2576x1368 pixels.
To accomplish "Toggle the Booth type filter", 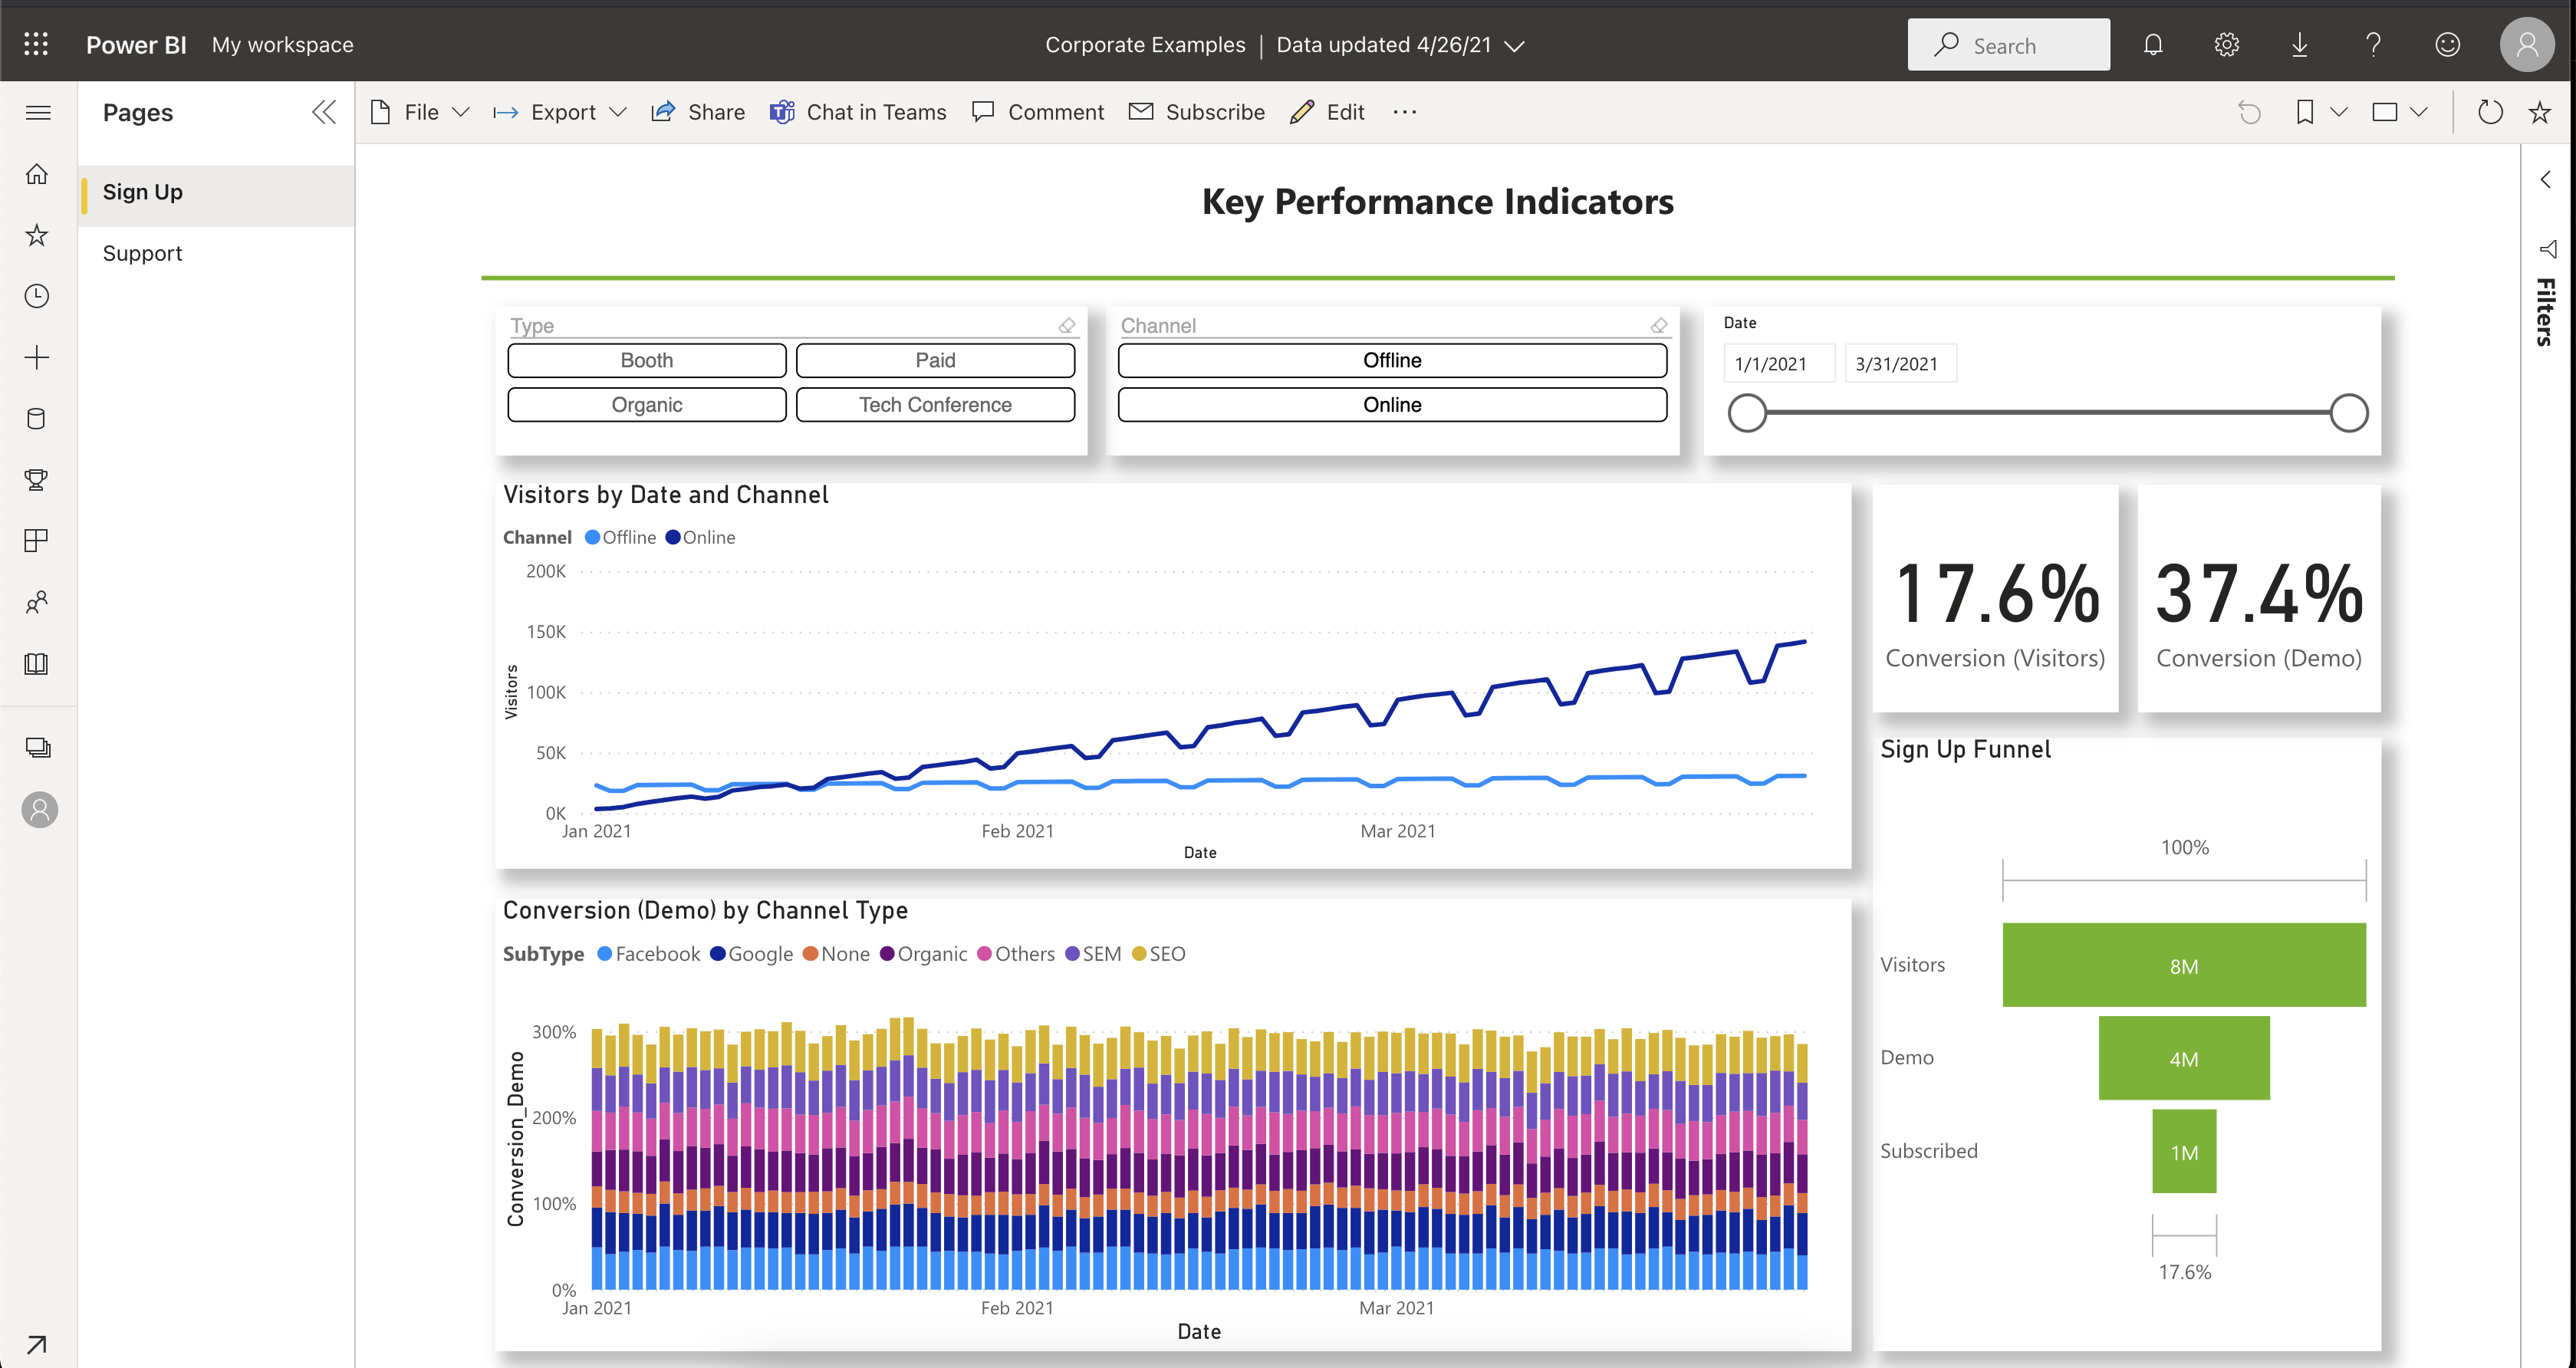I will pos(646,360).
